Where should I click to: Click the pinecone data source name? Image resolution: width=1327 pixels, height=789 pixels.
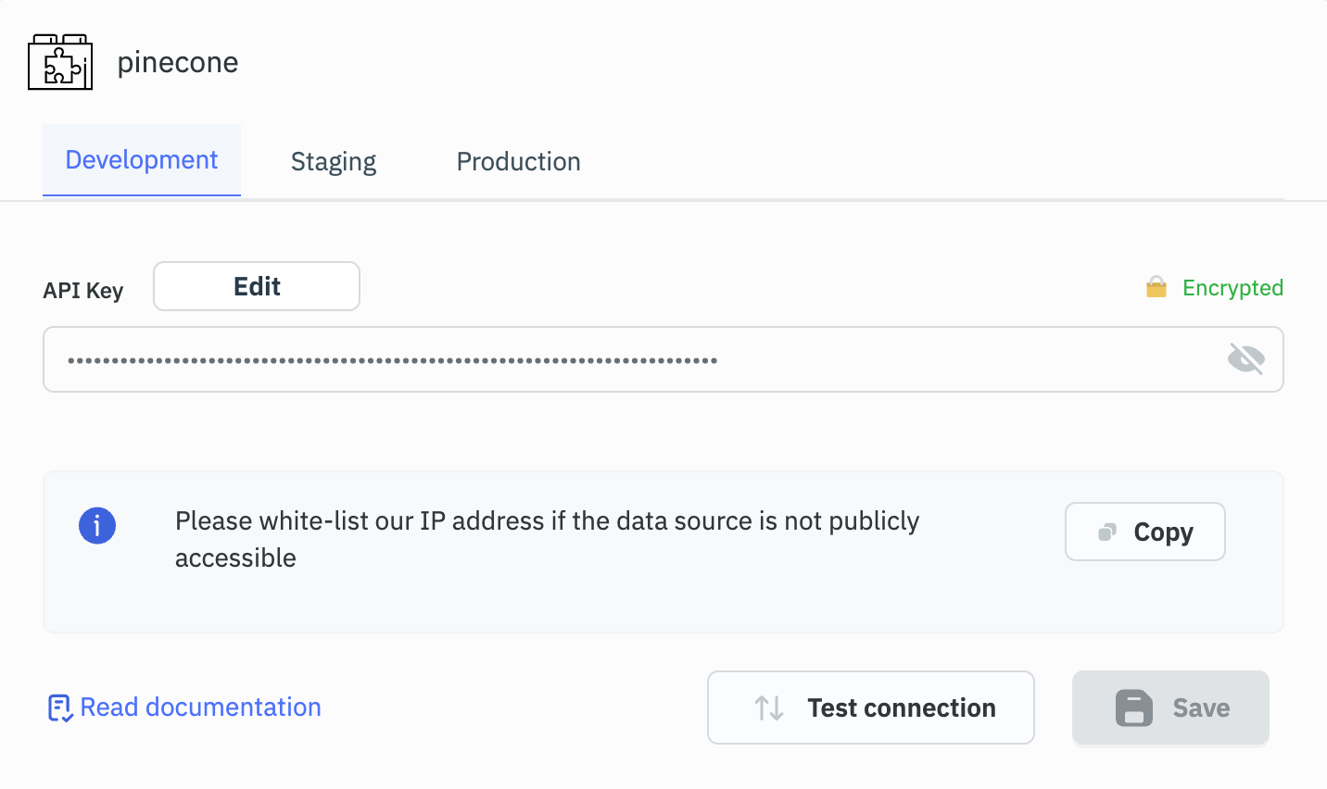[x=178, y=62]
